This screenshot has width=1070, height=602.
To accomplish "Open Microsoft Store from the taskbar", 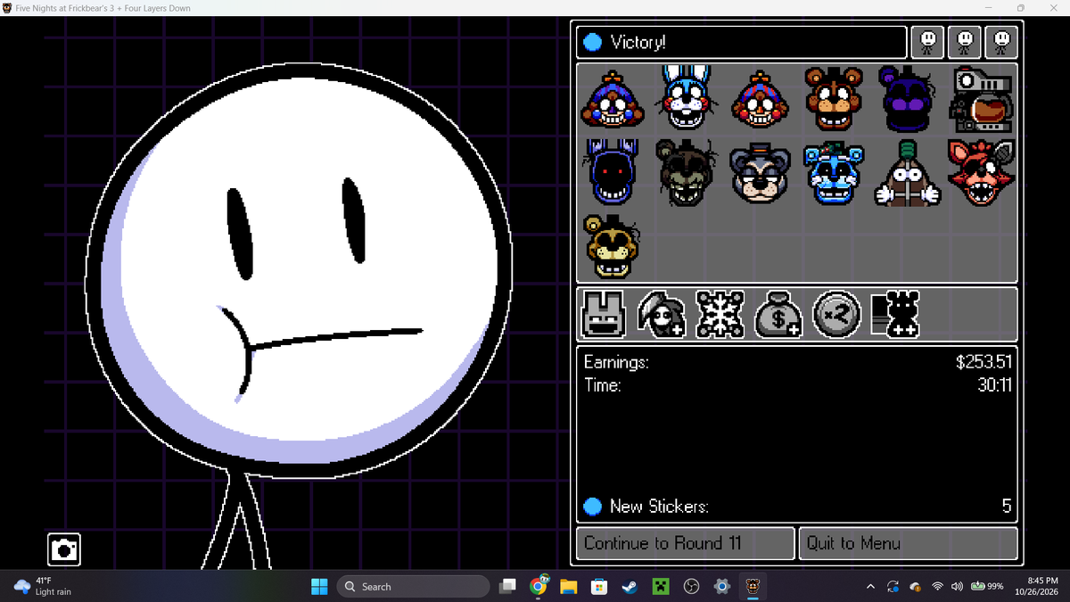I will click(599, 586).
